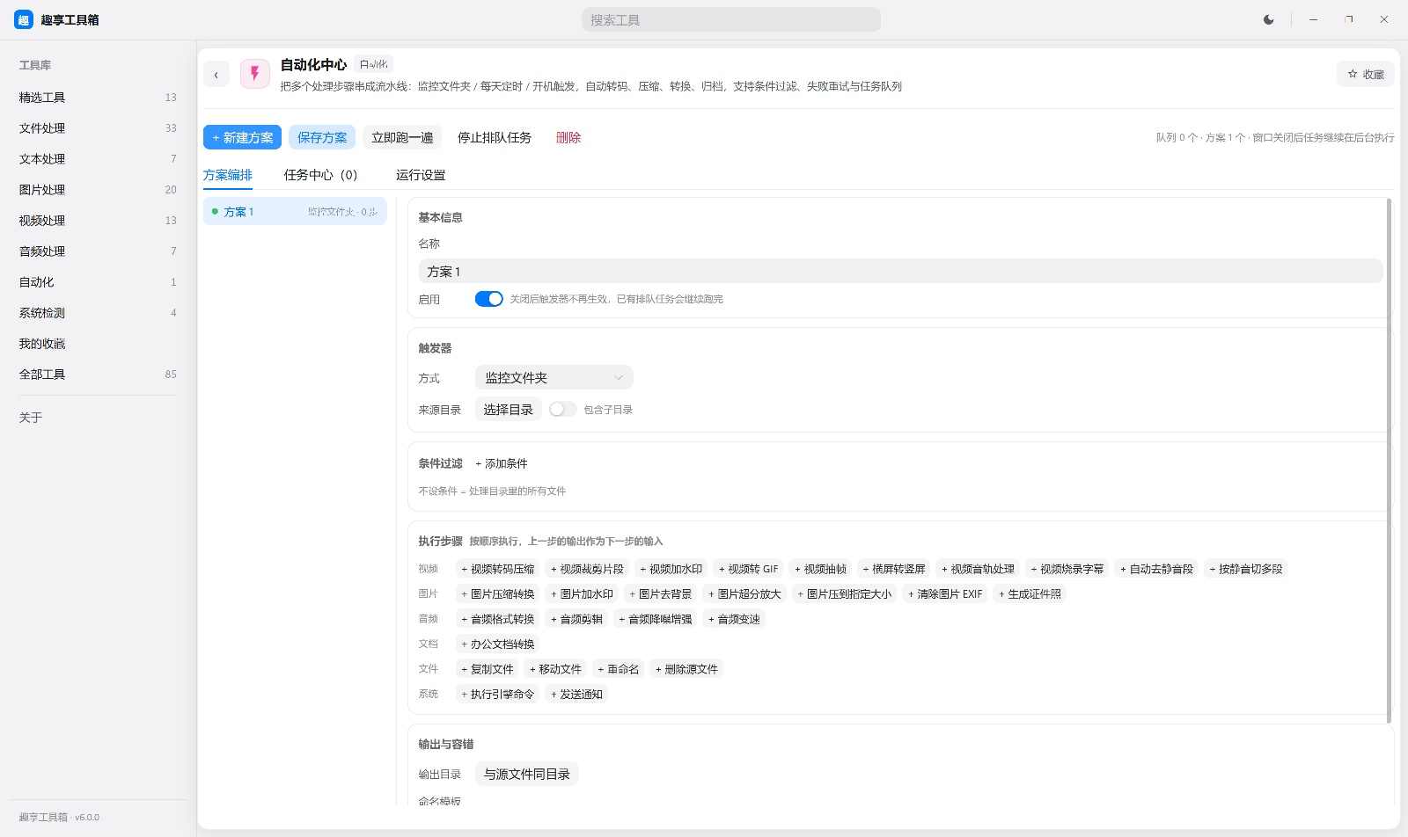Add the 生成证件照 step
Image resolution: width=1408 pixels, height=837 pixels.
[1030, 594]
